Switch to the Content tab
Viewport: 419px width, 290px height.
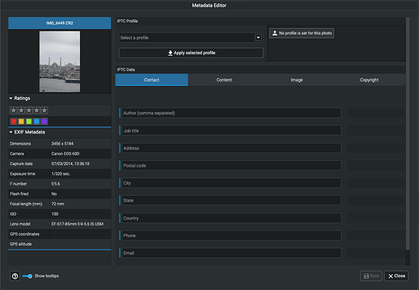click(224, 80)
